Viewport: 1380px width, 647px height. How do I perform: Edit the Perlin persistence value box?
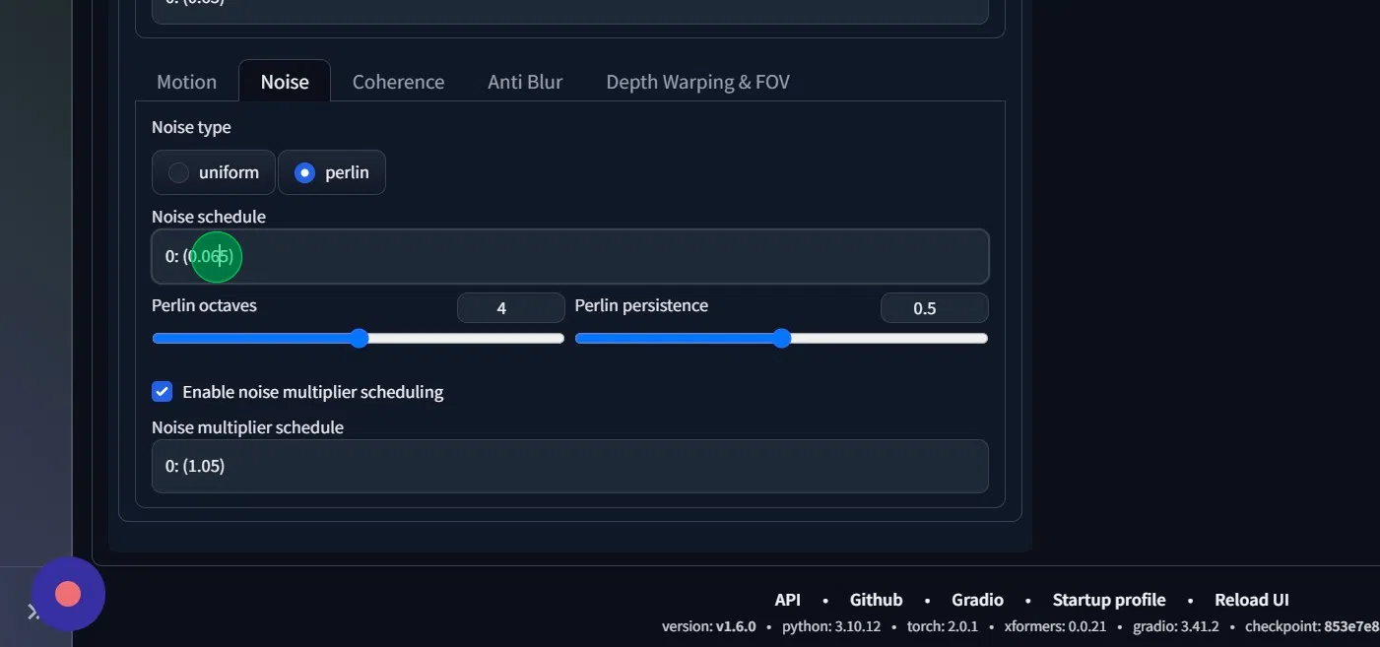click(x=934, y=307)
